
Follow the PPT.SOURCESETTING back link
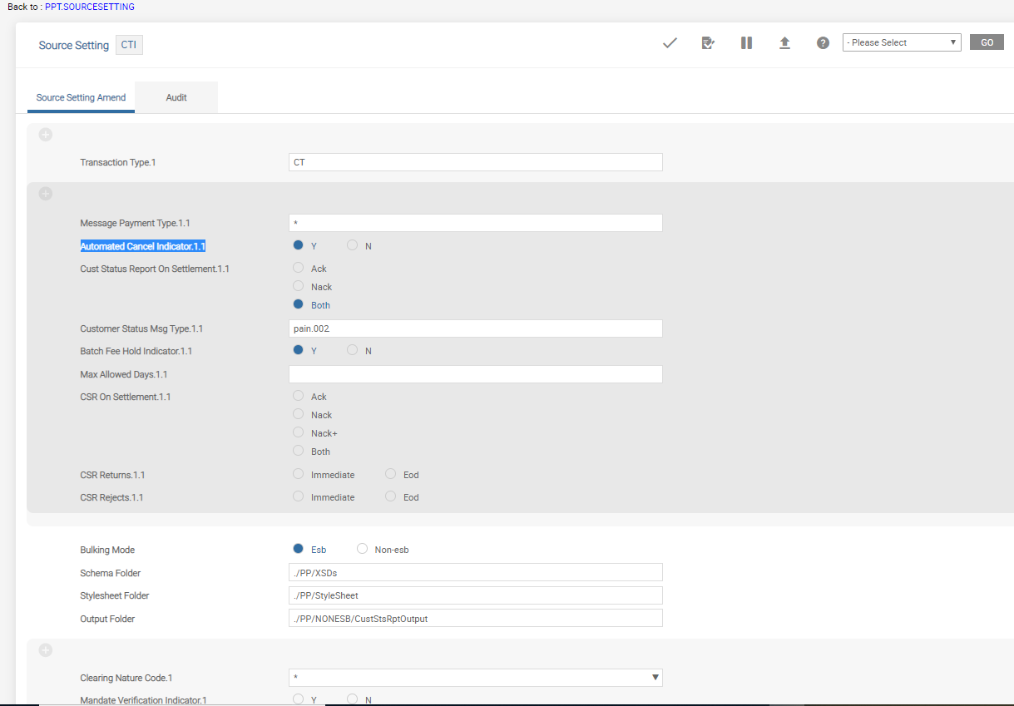(x=90, y=7)
